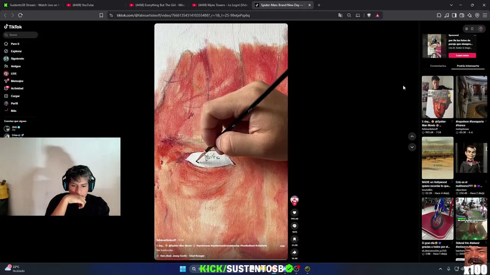Viewport: 490px width, 275px height.
Task: Open the Brave Wallet icon
Action: tap(462, 15)
